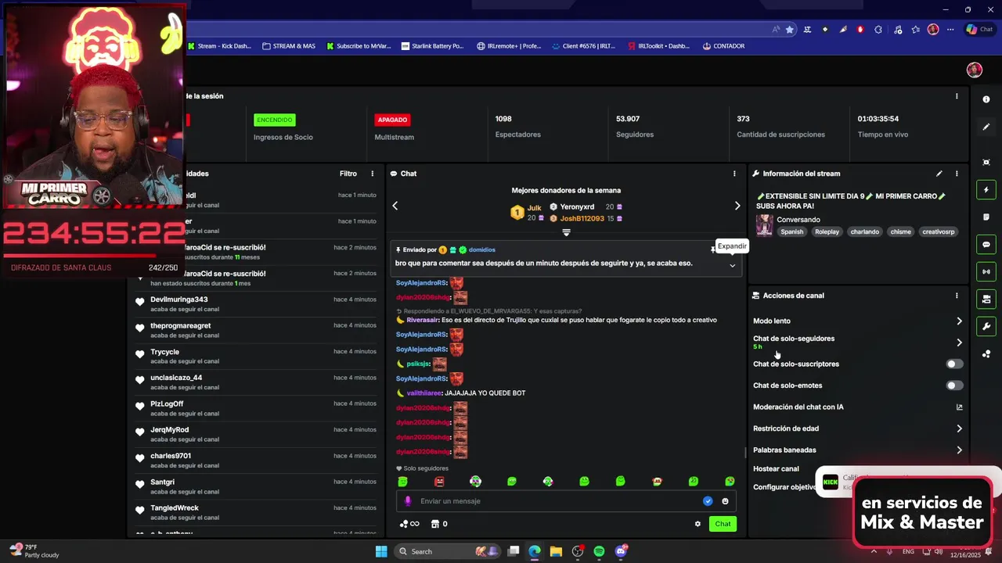Click Configurar objetivo action
This screenshot has height=563, width=1002.
pyautogui.click(x=784, y=487)
